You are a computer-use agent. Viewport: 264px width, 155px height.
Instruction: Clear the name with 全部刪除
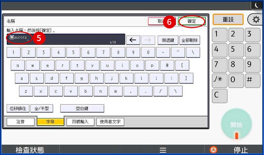[189, 40]
